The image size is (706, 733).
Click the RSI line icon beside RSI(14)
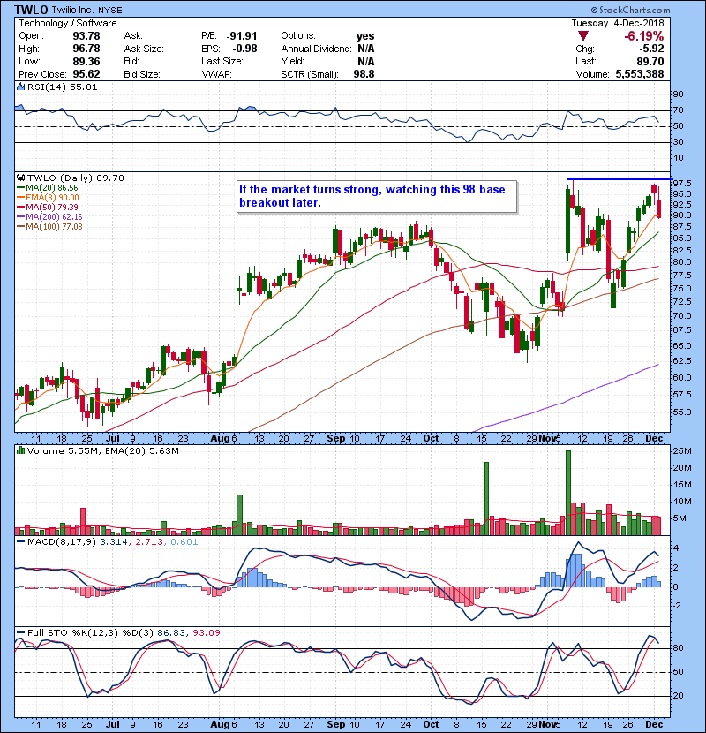[21, 87]
